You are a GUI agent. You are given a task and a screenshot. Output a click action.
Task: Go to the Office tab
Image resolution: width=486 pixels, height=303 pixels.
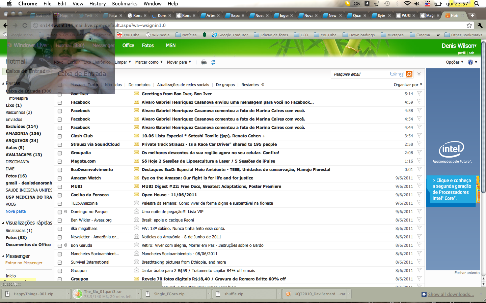[x=128, y=45]
